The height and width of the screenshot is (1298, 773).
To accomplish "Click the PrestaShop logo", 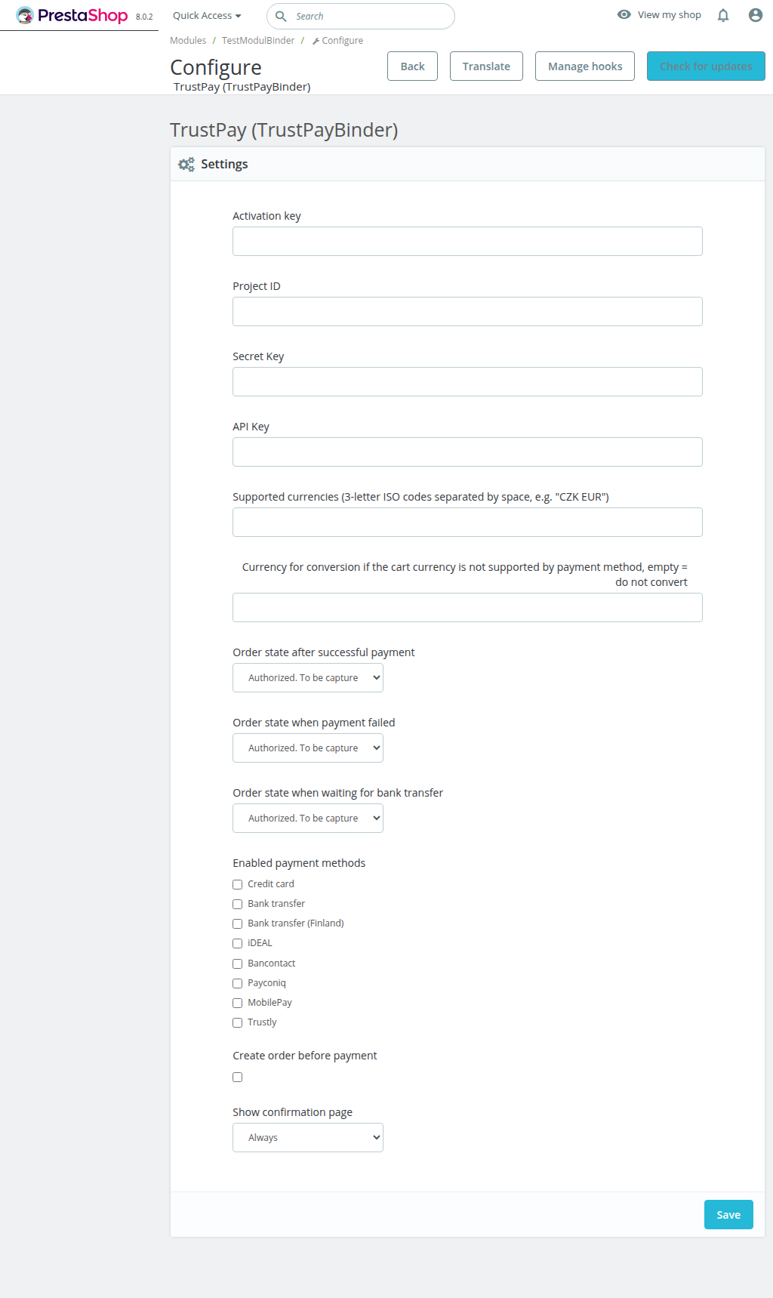I will [72, 15].
